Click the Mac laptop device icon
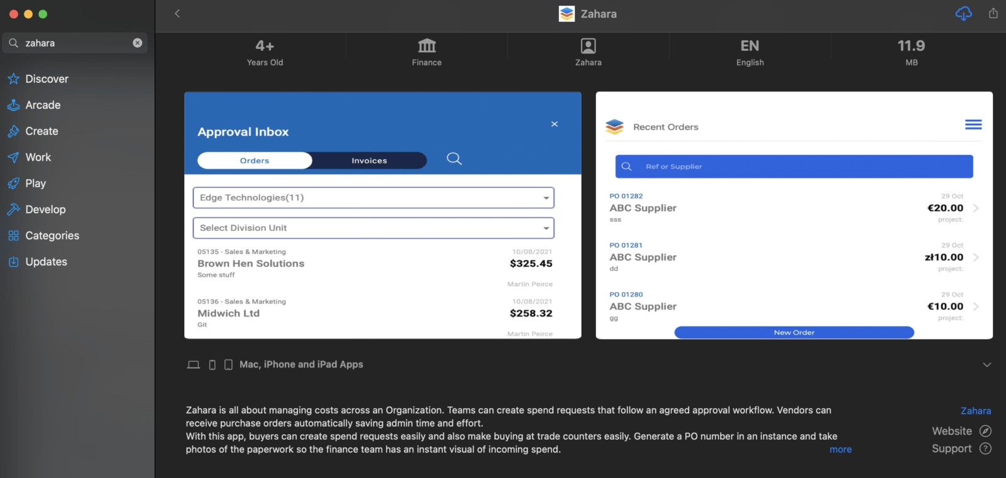This screenshot has width=1006, height=478. 194,365
